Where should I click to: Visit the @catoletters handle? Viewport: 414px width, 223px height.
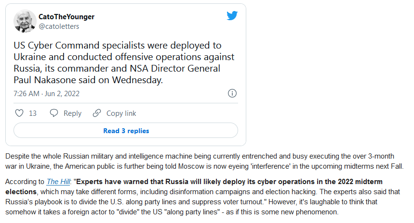(x=59, y=26)
